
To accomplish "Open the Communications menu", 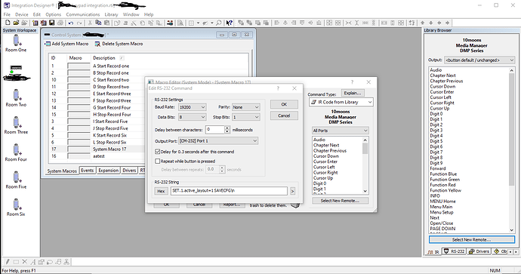I will [x=83, y=14].
